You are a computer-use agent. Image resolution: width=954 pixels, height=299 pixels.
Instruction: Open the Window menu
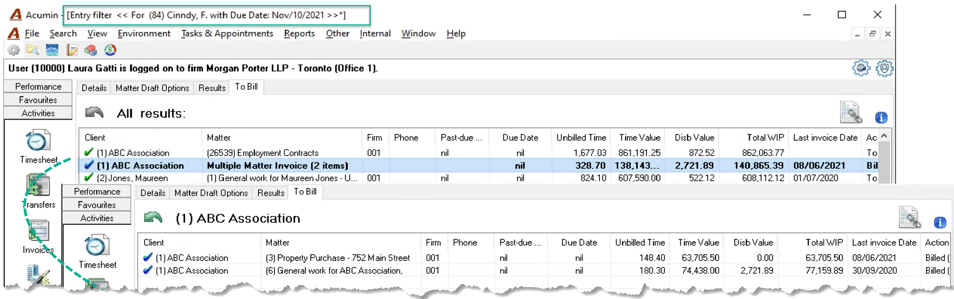pos(419,34)
